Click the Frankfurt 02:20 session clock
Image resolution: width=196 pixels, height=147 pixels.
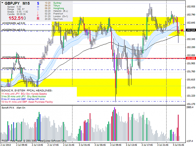[54, 13]
